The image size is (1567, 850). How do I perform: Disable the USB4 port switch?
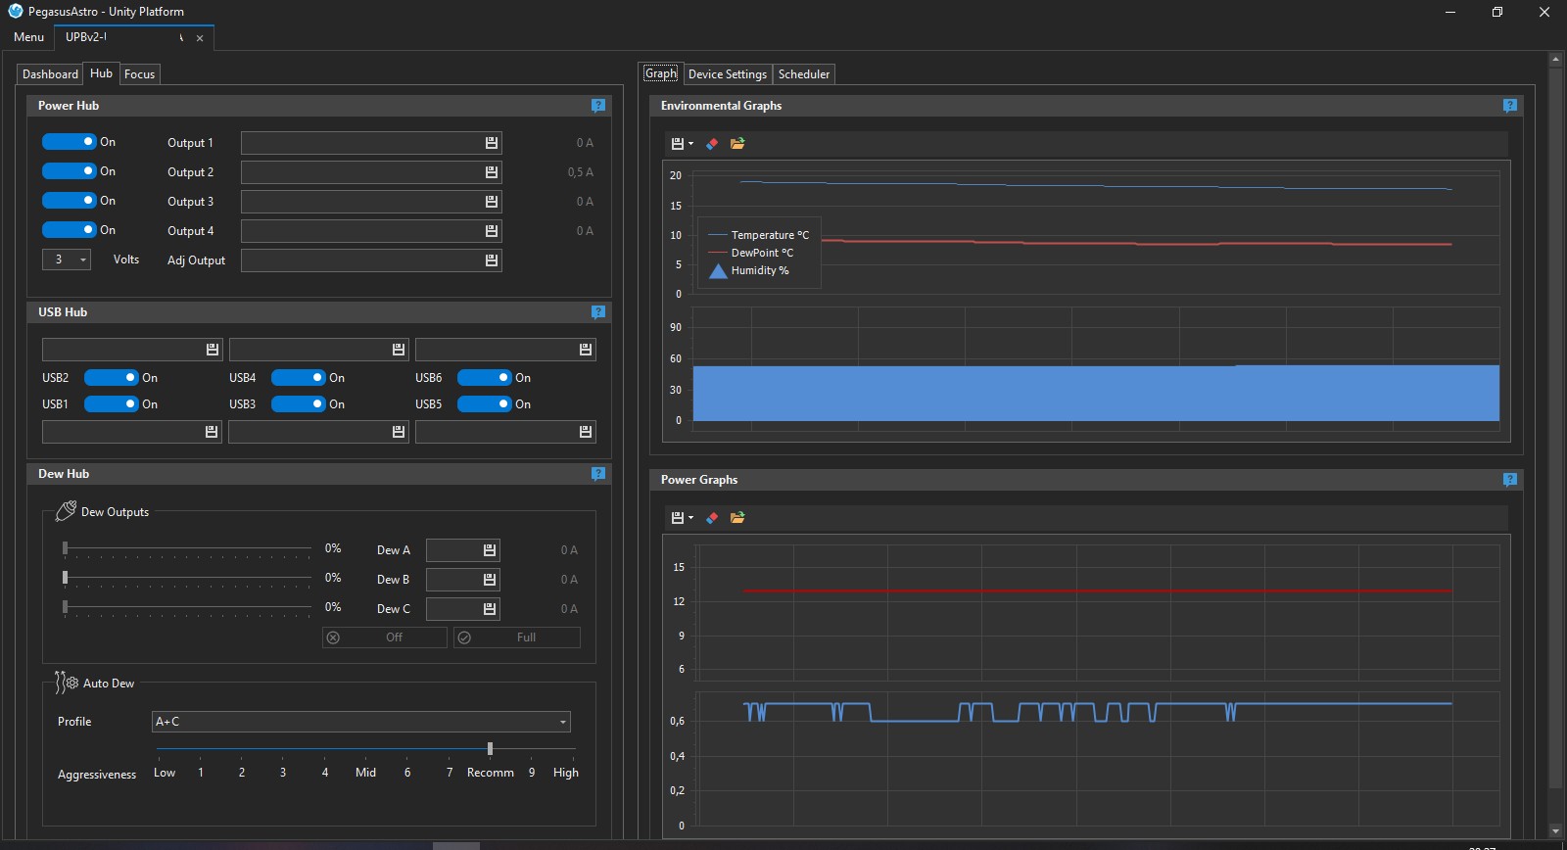click(x=298, y=378)
